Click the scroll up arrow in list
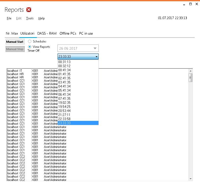Viewport: 200px width, 186px height. [191, 71]
